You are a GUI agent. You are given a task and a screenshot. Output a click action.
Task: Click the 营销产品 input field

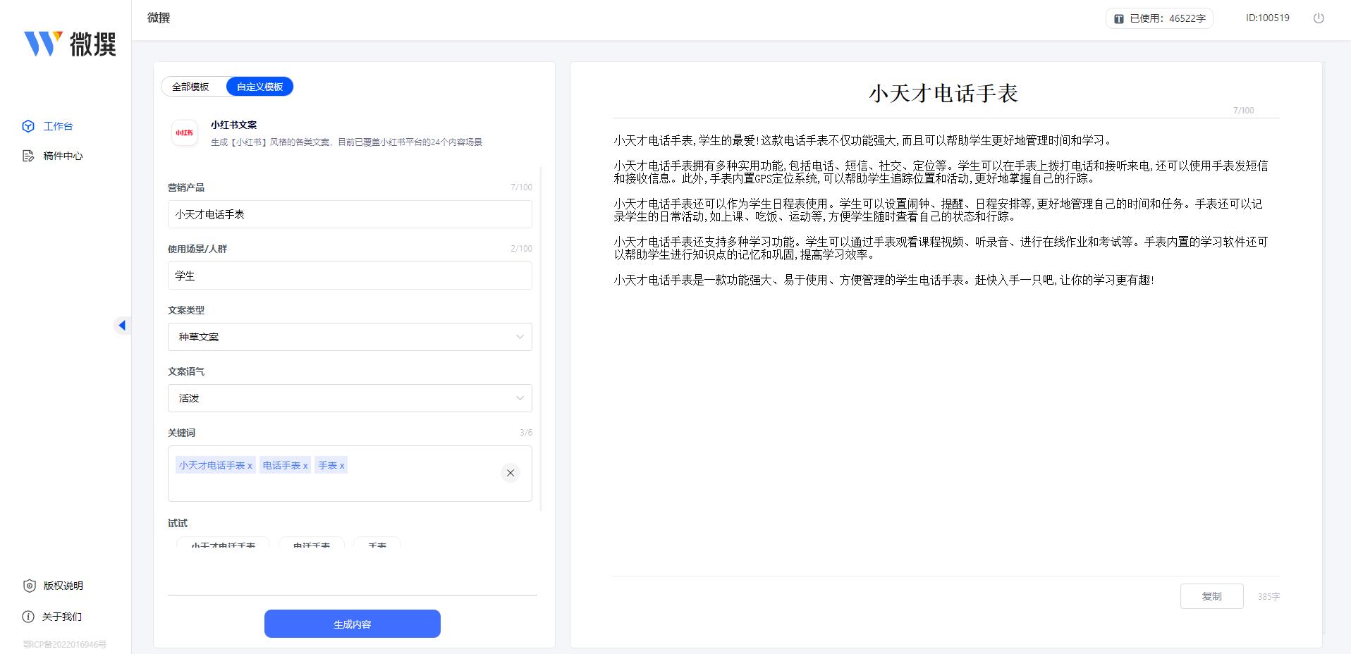tap(350, 214)
